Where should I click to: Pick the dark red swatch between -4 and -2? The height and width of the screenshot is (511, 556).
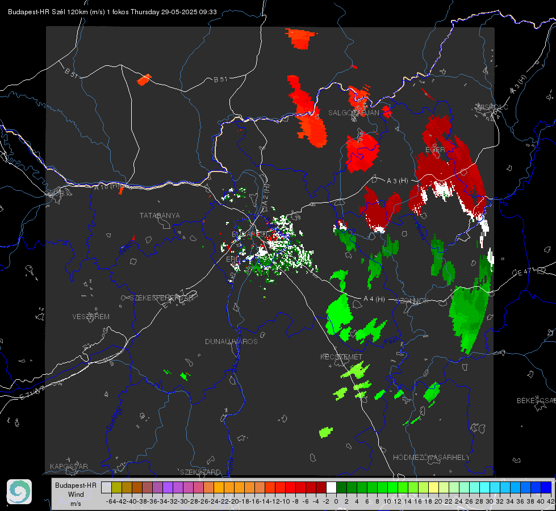click(x=321, y=487)
